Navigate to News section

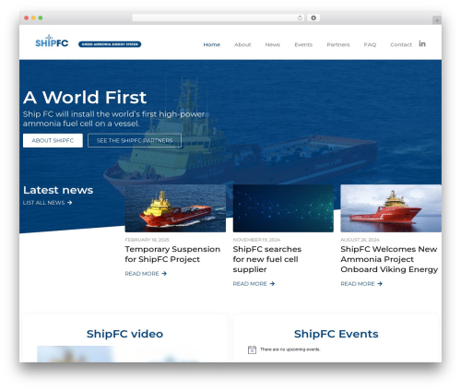pos(273,44)
